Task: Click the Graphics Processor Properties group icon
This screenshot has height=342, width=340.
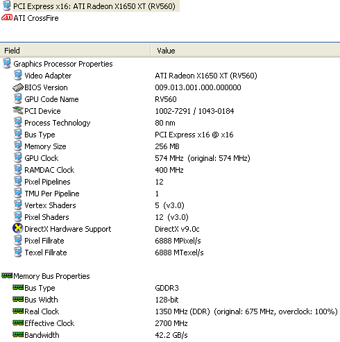Action: pyautogui.click(x=7, y=63)
